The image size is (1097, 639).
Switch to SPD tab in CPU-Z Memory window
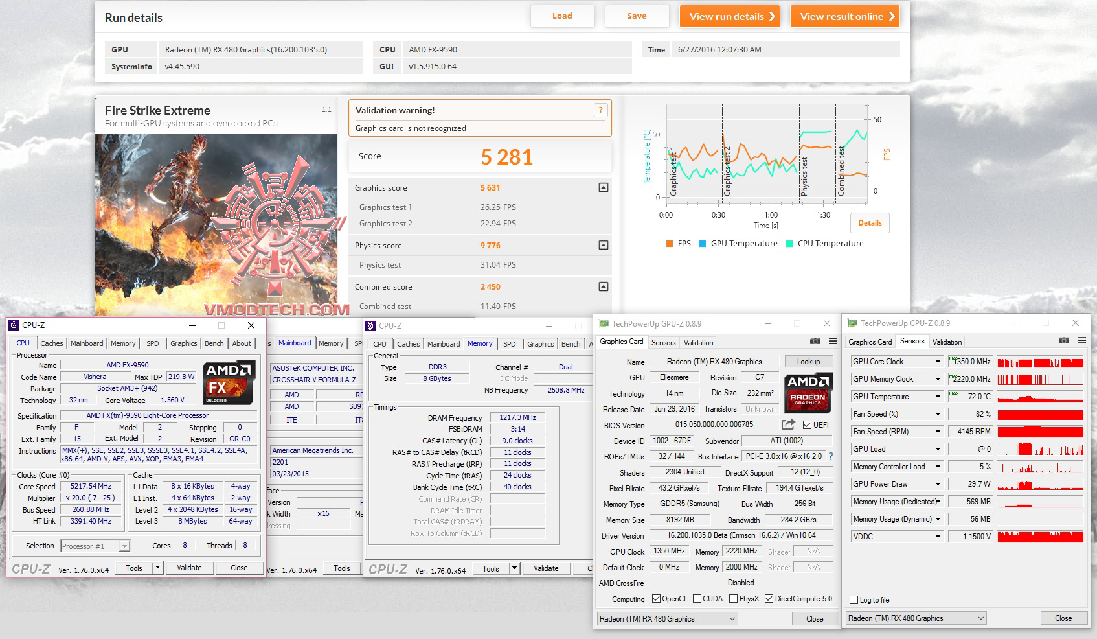point(510,344)
